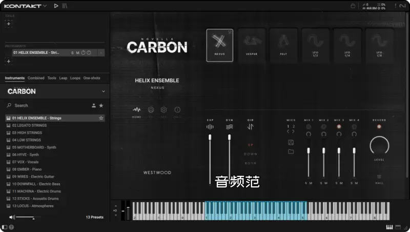410x232 pixels.
Task: Open the mic preset folder icon
Action: tap(291, 151)
